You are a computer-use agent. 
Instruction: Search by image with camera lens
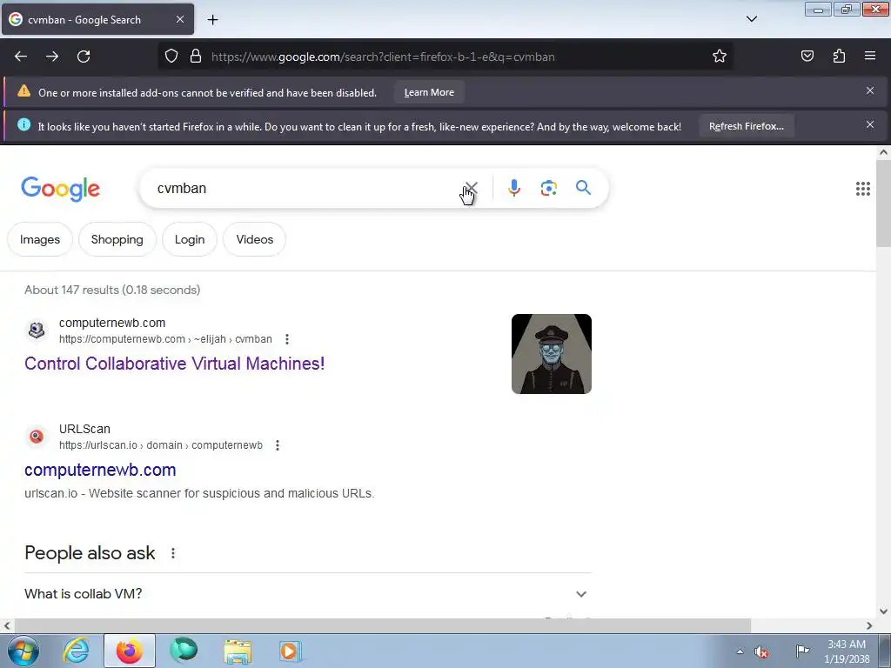(548, 188)
